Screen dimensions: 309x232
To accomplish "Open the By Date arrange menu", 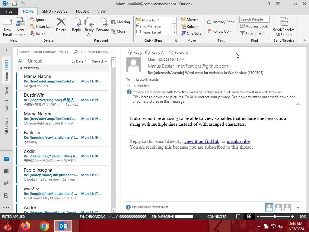I will pyautogui.click(x=79, y=61).
